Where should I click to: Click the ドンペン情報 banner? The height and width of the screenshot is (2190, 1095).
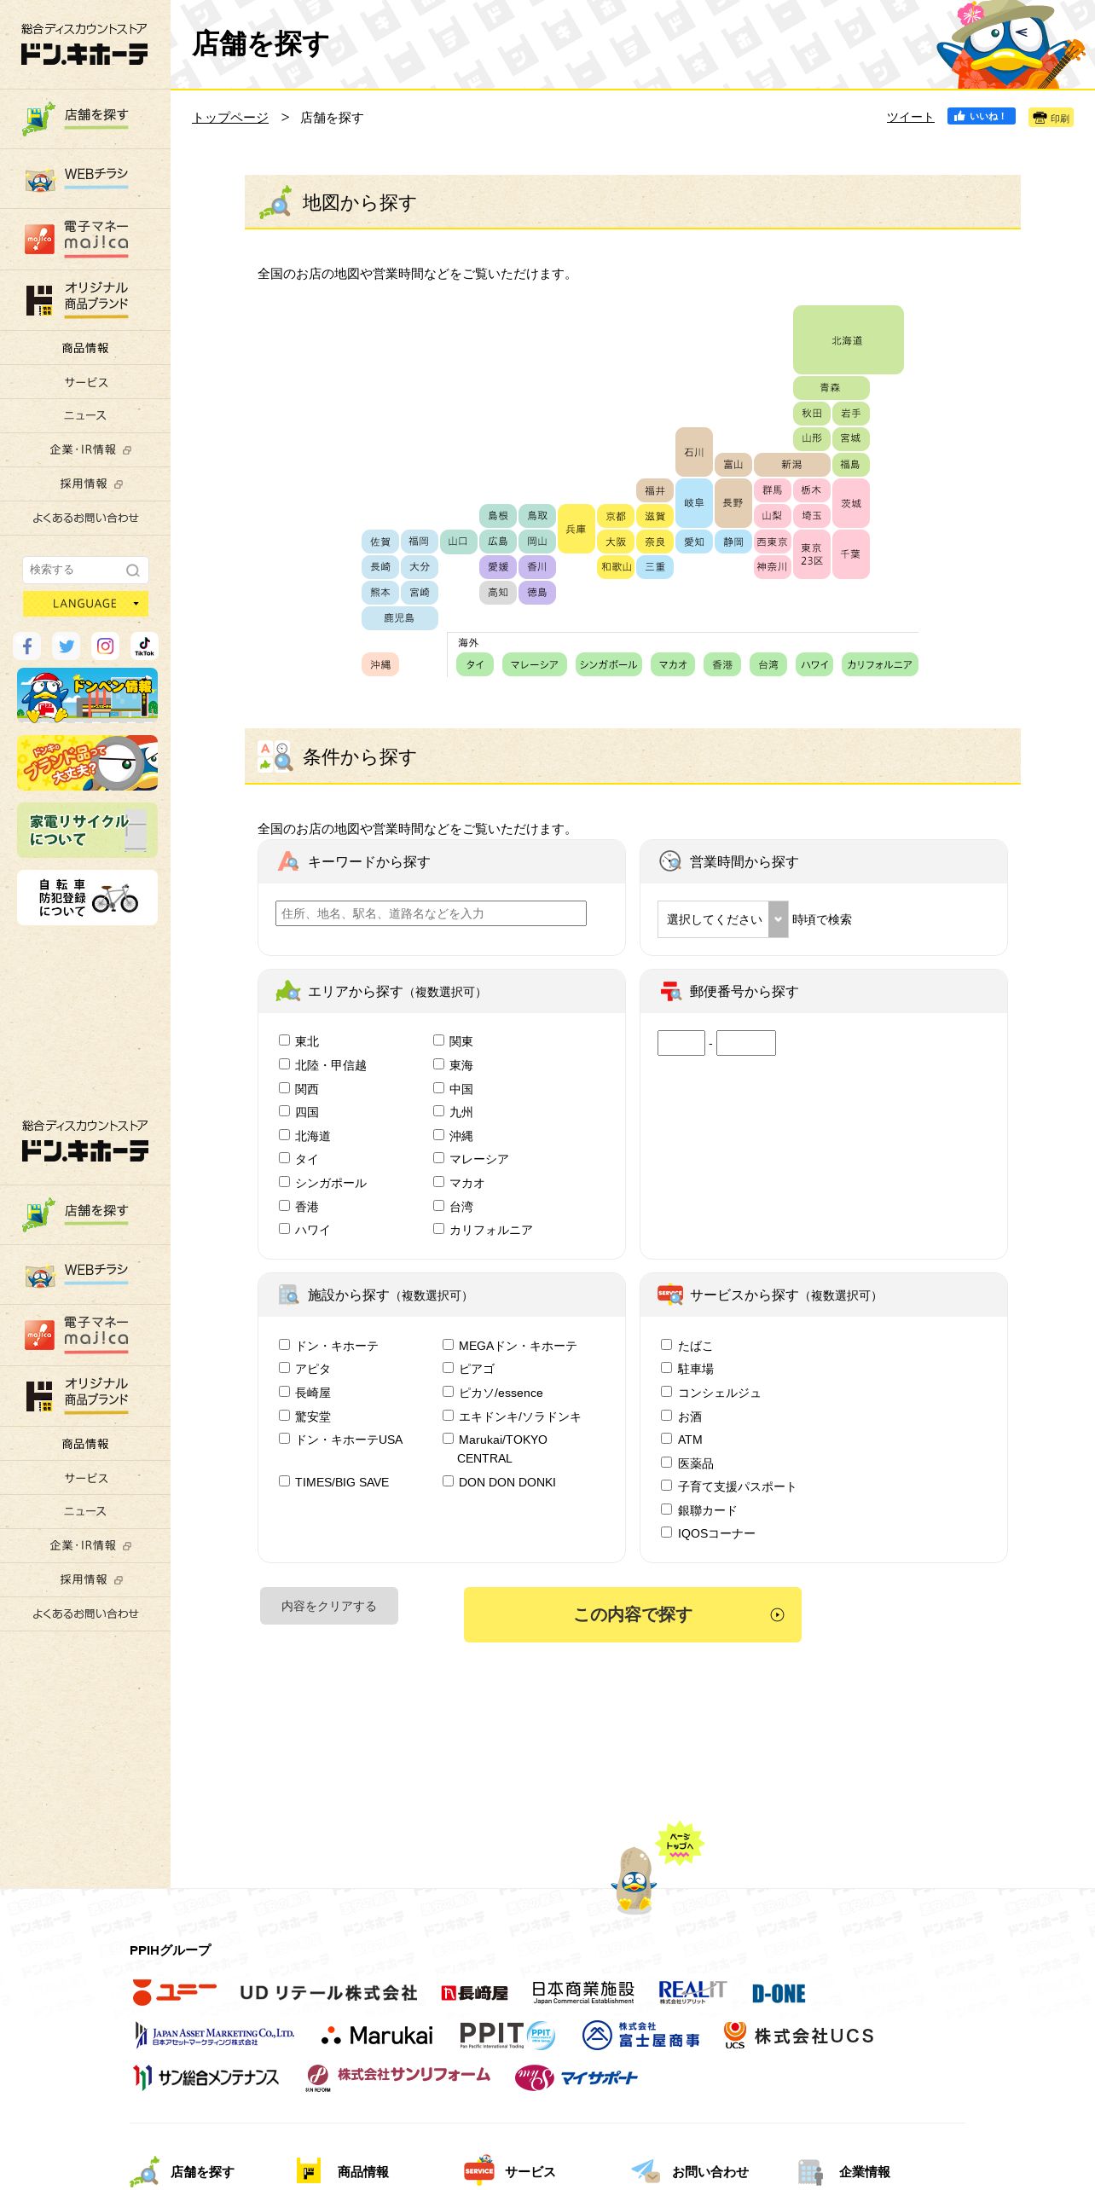[x=87, y=695]
